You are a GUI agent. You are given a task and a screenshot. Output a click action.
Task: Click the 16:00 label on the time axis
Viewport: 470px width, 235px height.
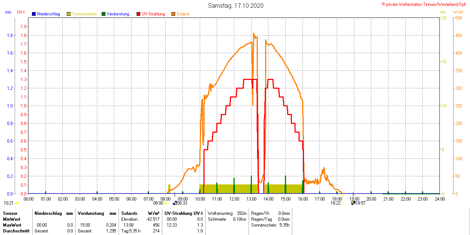(x=303, y=199)
